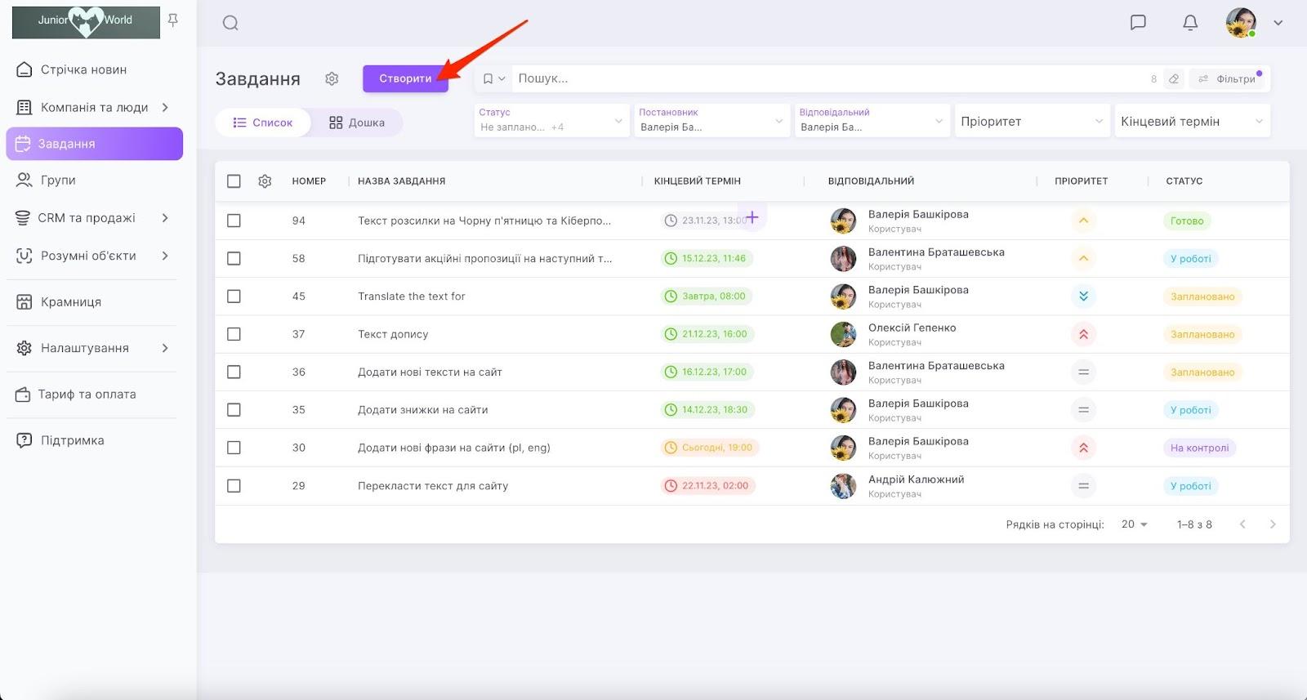Open the chat messages icon
The image size is (1307, 700).
click(x=1138, y=23)
